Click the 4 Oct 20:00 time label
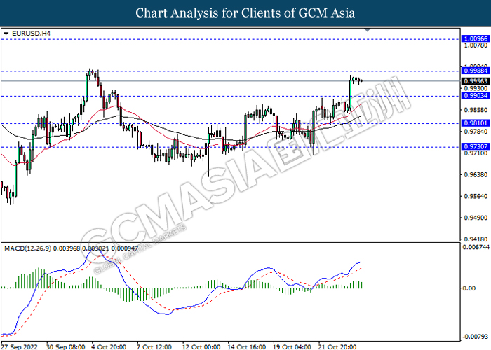 [109, 346]
